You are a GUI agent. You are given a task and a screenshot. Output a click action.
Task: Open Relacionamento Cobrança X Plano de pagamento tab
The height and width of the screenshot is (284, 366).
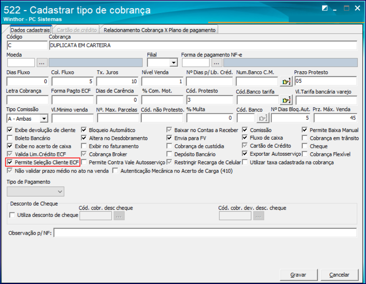160,30
